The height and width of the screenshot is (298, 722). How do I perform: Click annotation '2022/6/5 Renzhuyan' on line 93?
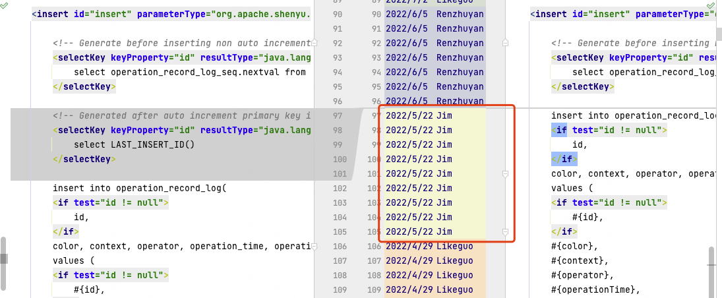point(435,57)
